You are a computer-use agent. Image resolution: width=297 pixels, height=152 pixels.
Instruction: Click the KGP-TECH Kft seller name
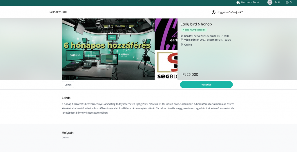[x=58, y=12]
